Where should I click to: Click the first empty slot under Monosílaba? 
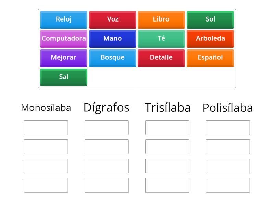click(x=46, y=127)
